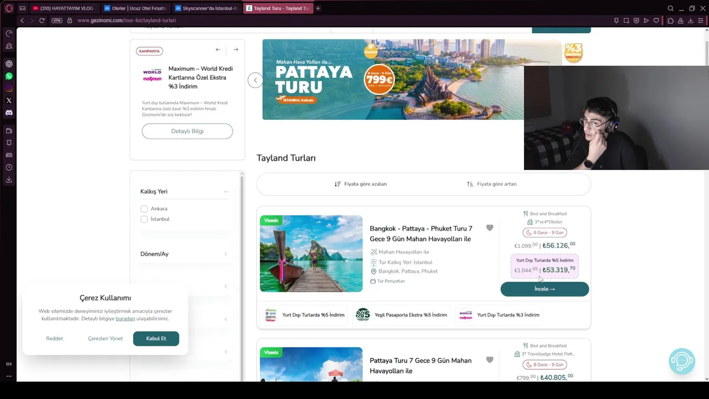The height and width of the screenshot is (399, 709).
Task: Click the Maximum World campaign title
Action: point(201,78)
